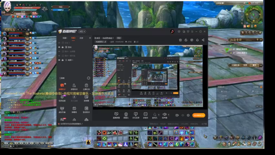The height and width of the screenshot is (155, 275).
Task: Switch to the second scene tab
Action: point(73,38)
